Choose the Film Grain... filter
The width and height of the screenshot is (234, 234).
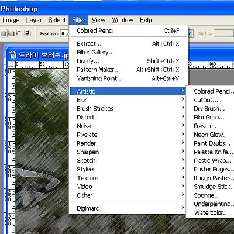tap(211, 117)
